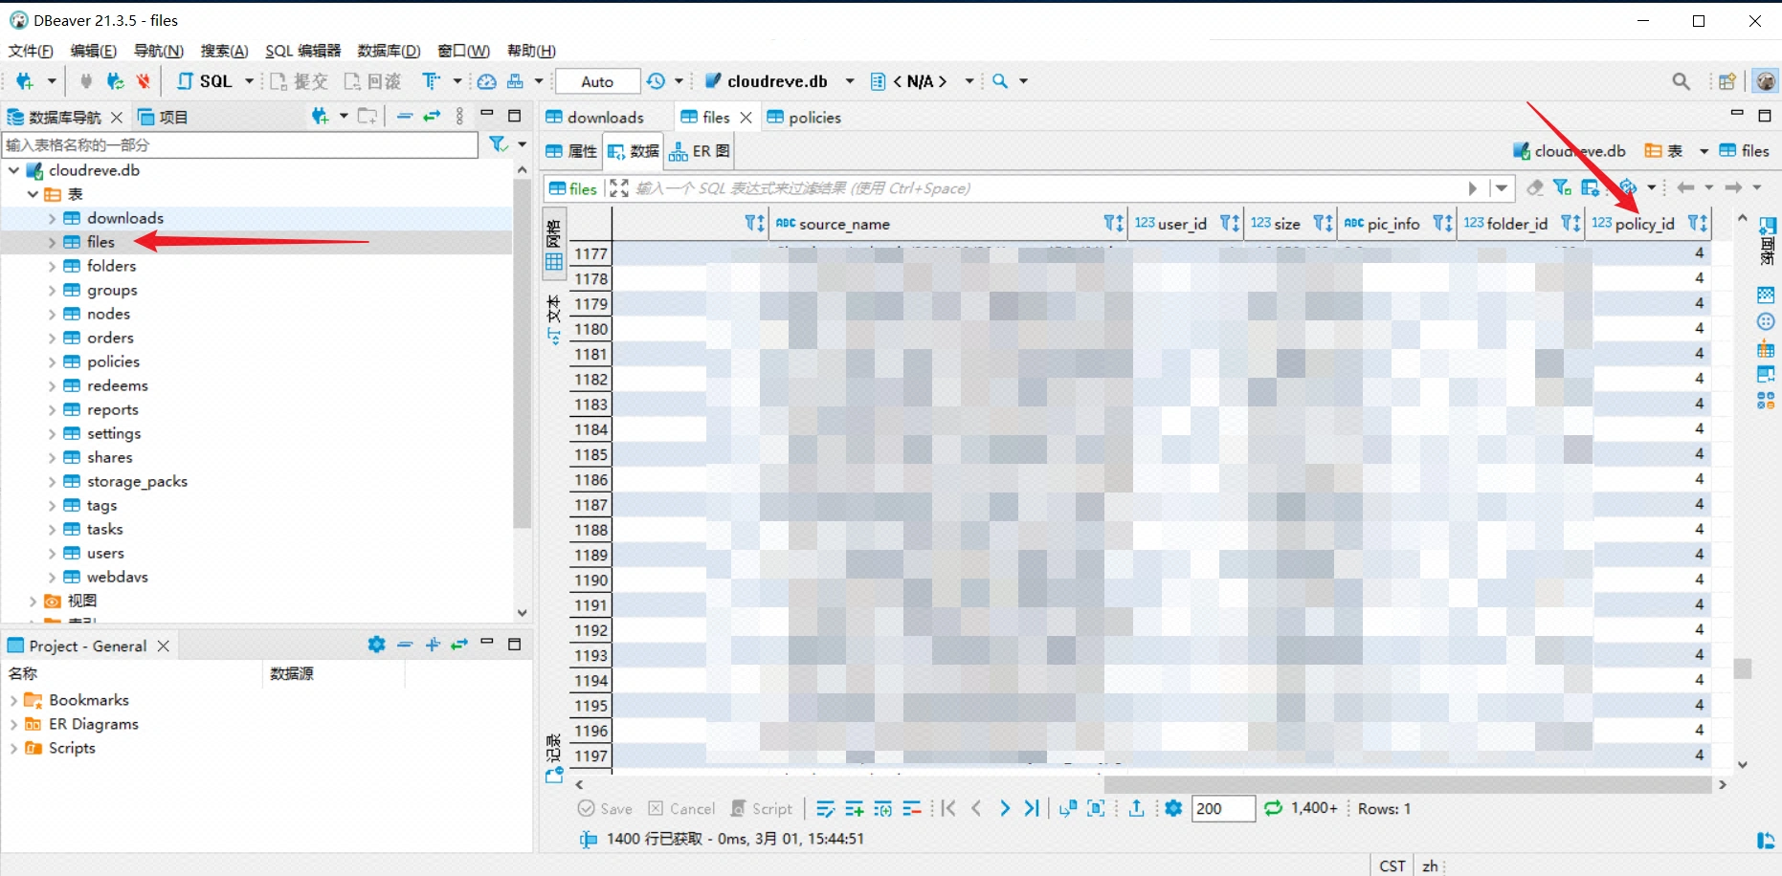Delete current row in results toolbar
This screenshot has height=876, width=1782.
tap(911, 809)
